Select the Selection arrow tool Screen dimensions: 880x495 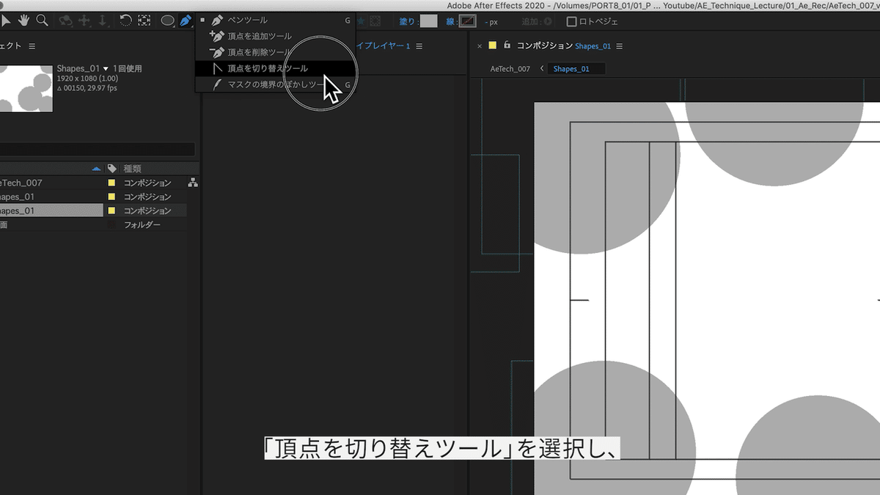(x=7, y=21)
